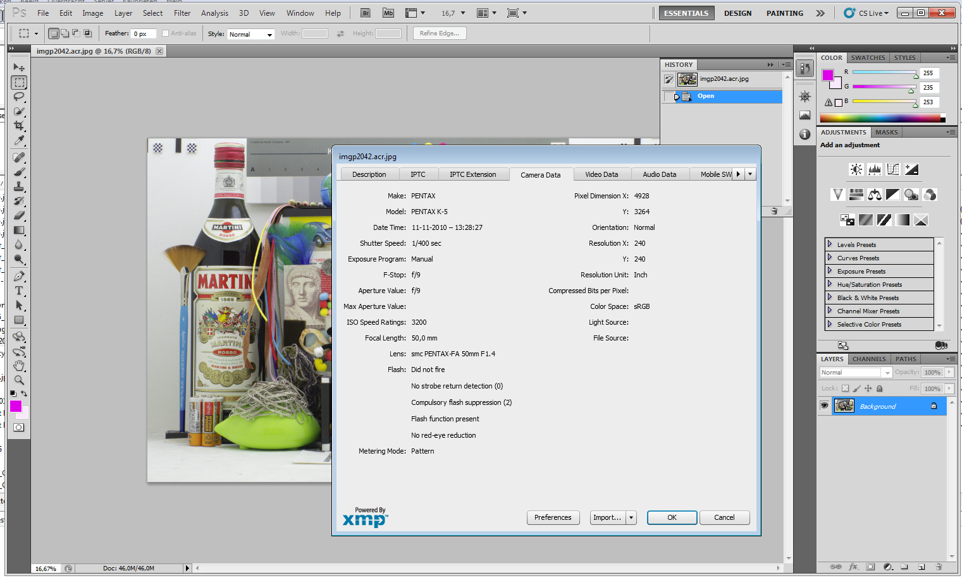Set history brush source for imgp2042.acr.jpg snapshot
962x578 pixels.
(669, 79)
